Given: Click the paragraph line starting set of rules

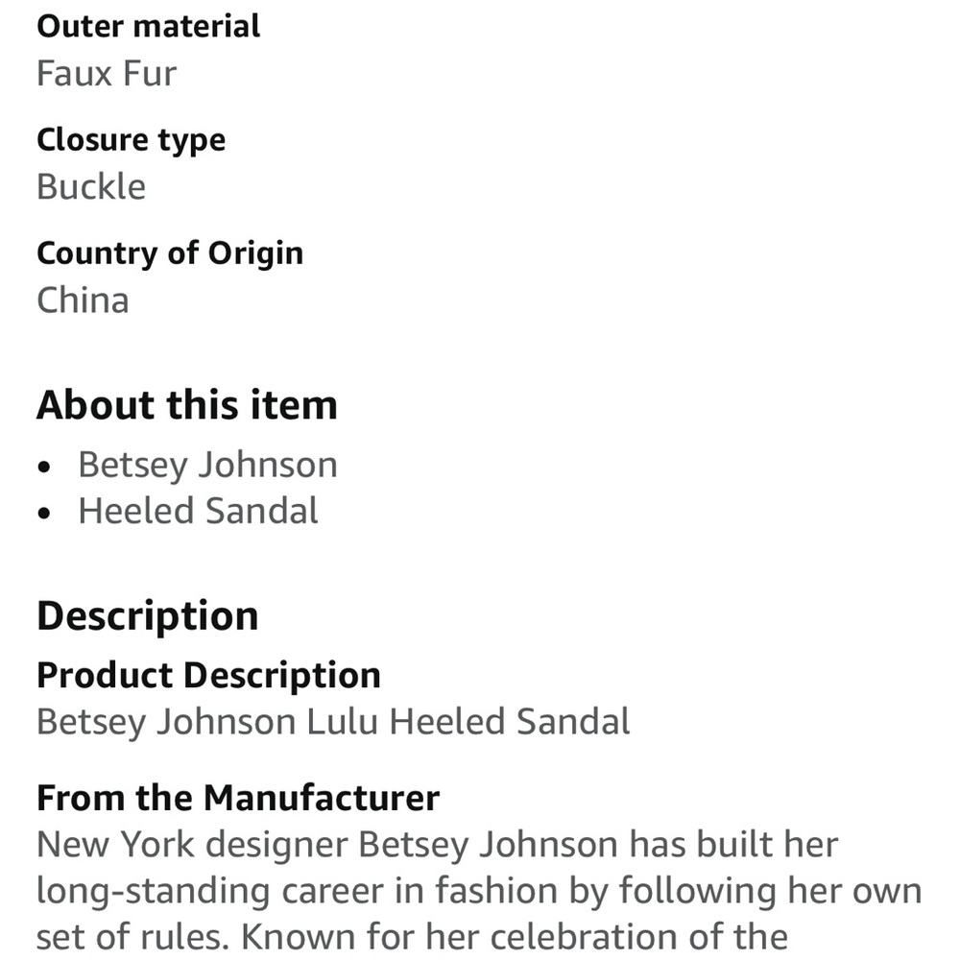Looking at the screenshot, I should [x=411, y=936].
